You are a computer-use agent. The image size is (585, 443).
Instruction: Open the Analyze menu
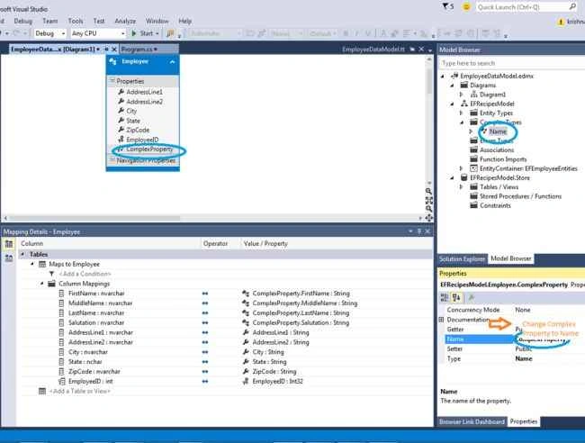125,22
